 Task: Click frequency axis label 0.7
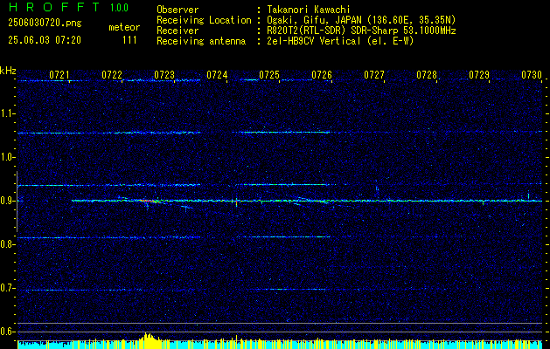[6, 288]
